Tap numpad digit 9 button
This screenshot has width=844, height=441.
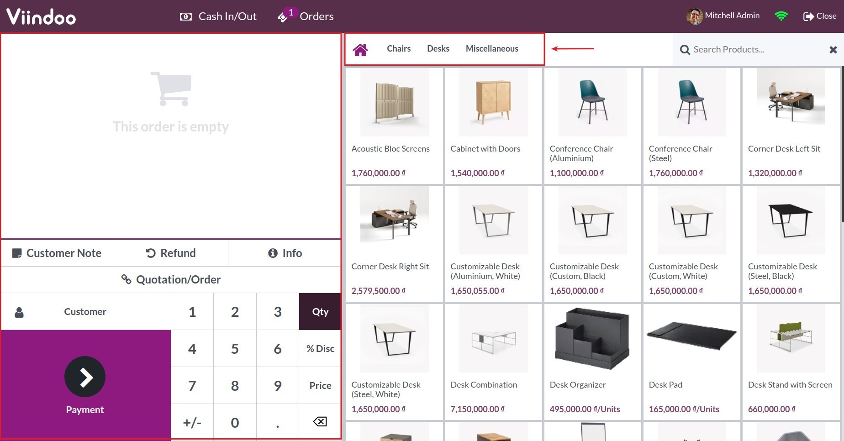[x=278, y=386]
